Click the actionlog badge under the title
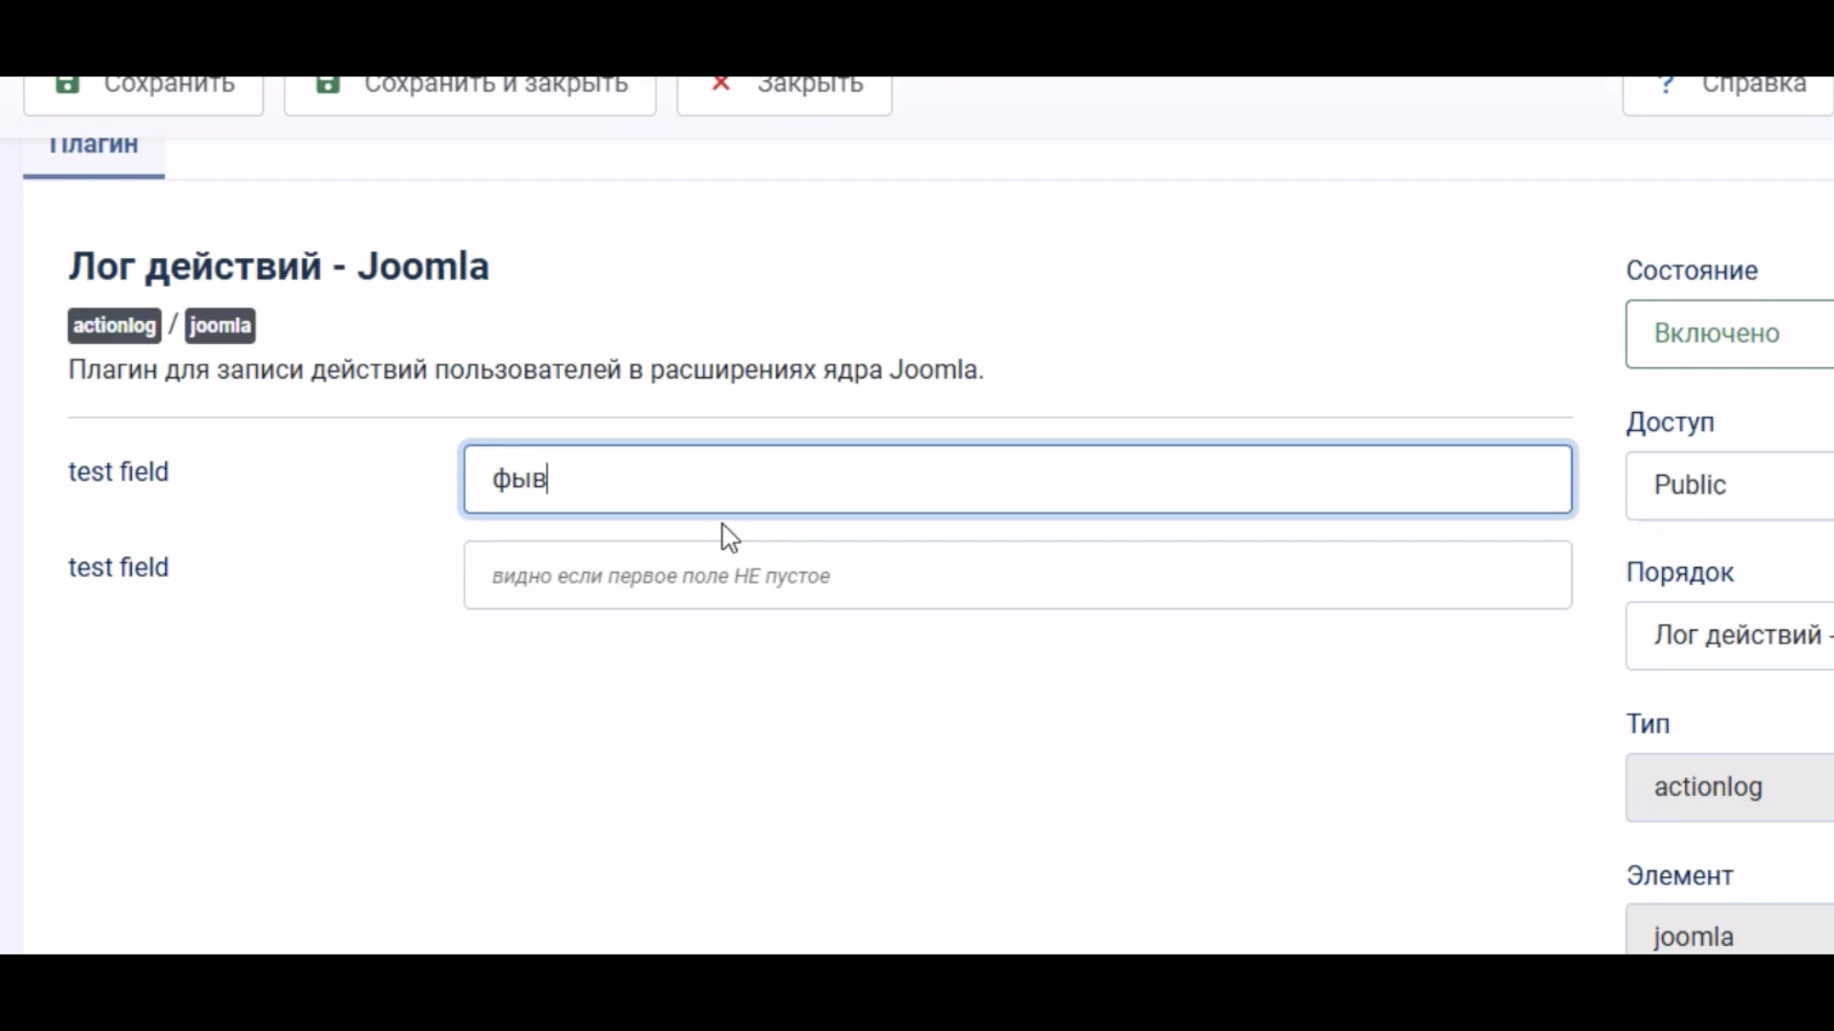 click(114, 326)
